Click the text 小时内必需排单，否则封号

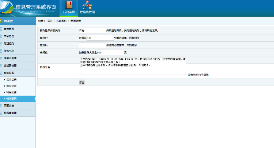(x=121, y=45)
